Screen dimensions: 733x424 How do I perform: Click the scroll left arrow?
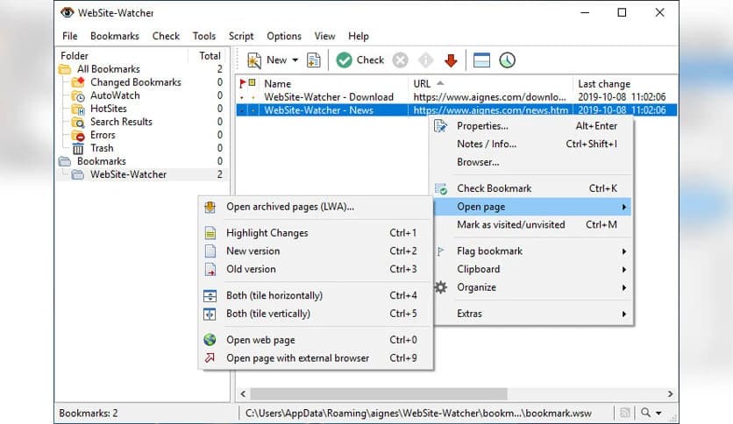243,394
